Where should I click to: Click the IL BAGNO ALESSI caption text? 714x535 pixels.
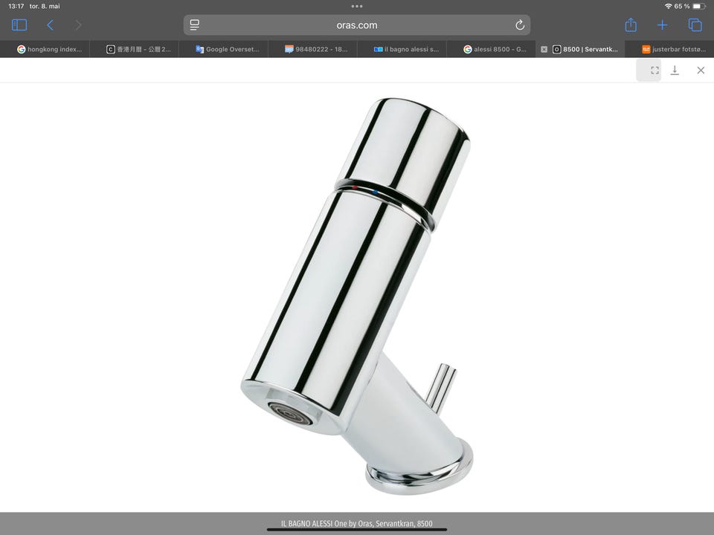pyautogui.click(x=357, y=524)
